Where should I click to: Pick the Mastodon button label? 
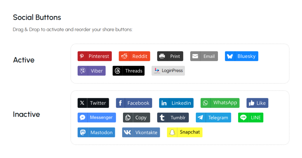tap(101, 132)
